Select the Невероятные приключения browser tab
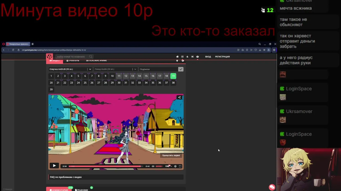The height and width of the screenshot is (191, 341). point(18,44)
